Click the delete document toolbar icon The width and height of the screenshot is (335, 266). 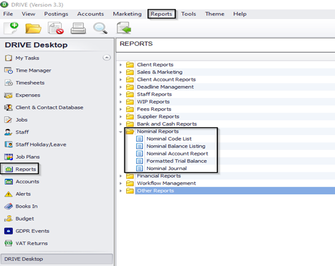coord(56,28)
